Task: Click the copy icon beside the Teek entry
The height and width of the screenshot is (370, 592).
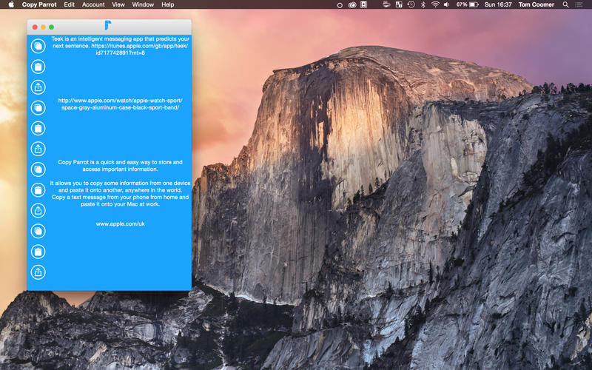Action: pyautogui.click(x=38, y=46)
